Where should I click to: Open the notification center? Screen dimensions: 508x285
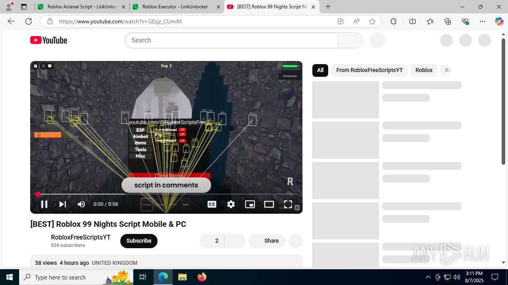(x=495, y=277)
